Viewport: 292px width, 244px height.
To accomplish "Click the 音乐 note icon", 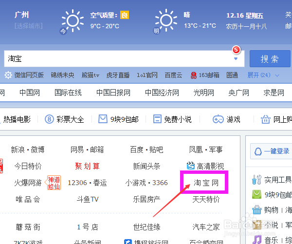I will click(x=257, y=240).
